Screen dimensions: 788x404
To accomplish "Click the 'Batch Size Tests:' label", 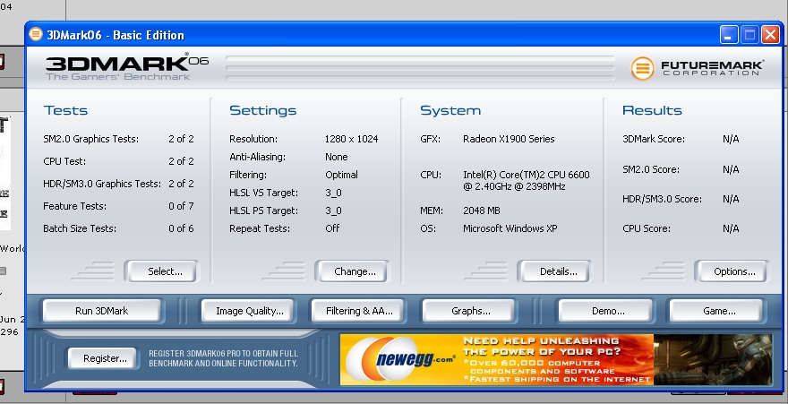I will [80, 228].
